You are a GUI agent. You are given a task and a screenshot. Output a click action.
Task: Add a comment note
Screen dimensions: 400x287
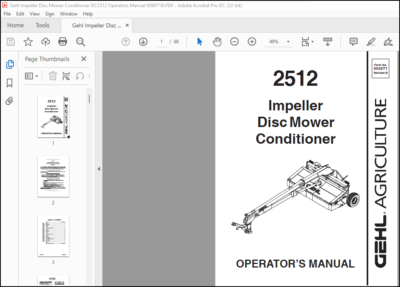[x=353, y=42]
